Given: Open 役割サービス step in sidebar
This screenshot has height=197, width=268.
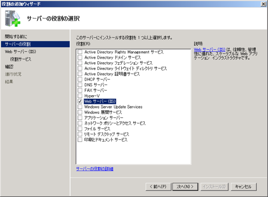Looking at the screenshot, I should click(21, 59).
